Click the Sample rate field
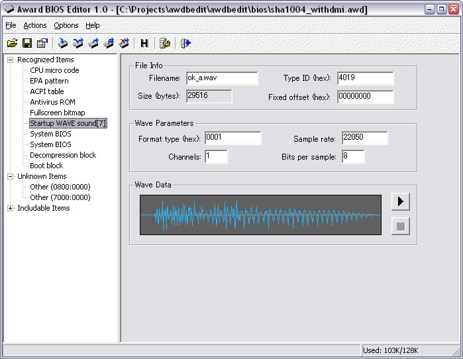463x359 pixels. pyautogui.click(x=364, y=138)
